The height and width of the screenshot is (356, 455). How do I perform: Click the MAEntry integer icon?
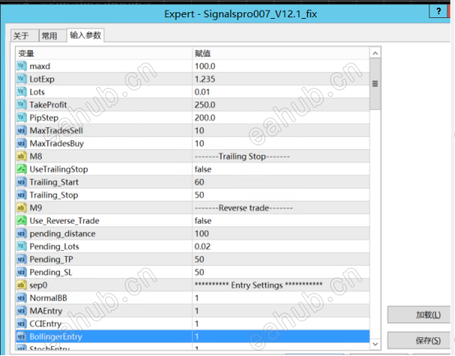[x=21, y=311]
